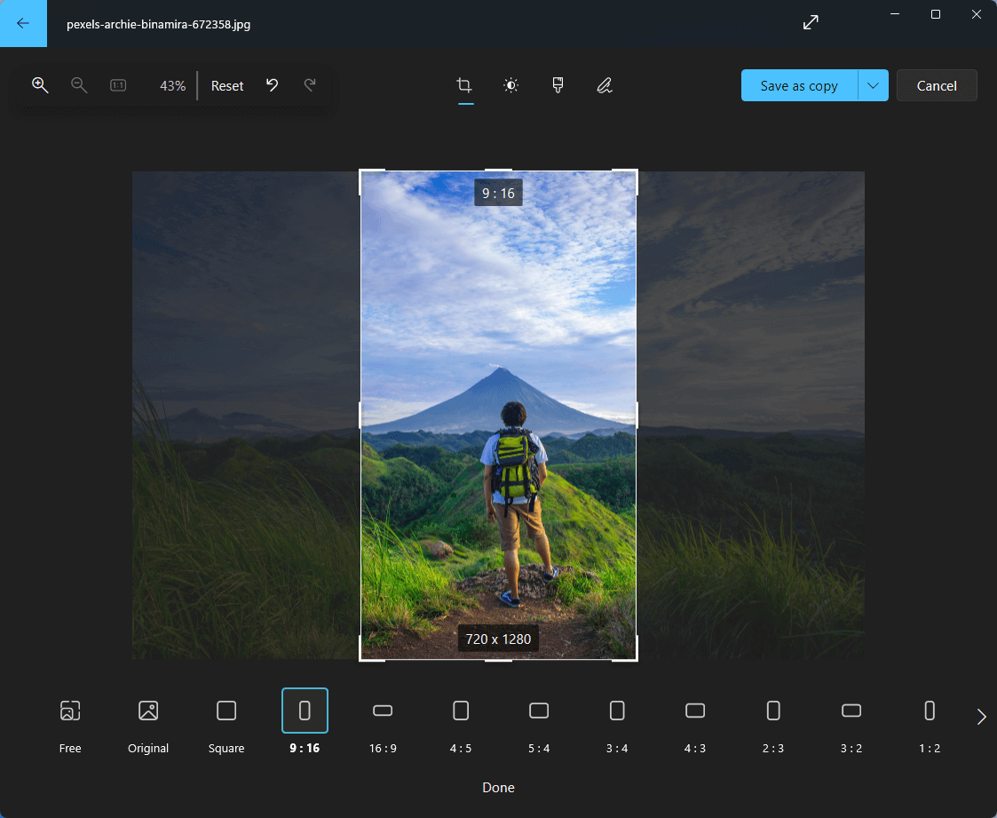Open the Save as copy dropdown arrow

873,85
